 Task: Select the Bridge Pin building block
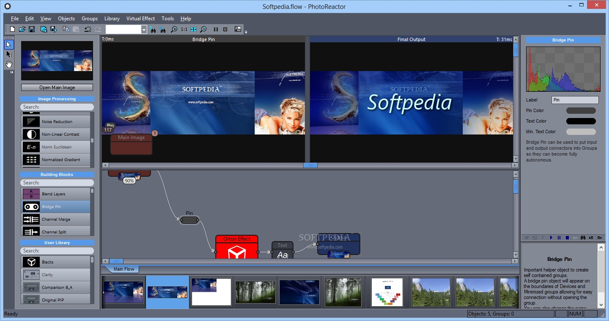click(x=56, y=206)
